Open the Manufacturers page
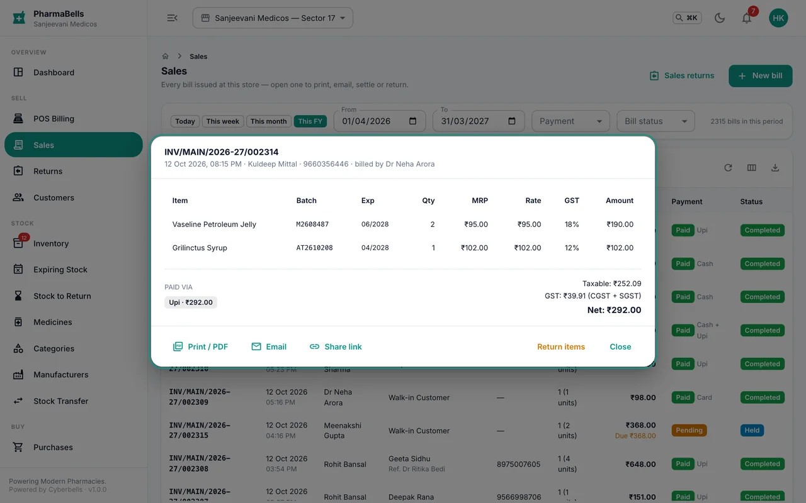The height and width of the screenshot is (503, 806). click(74, 375)
